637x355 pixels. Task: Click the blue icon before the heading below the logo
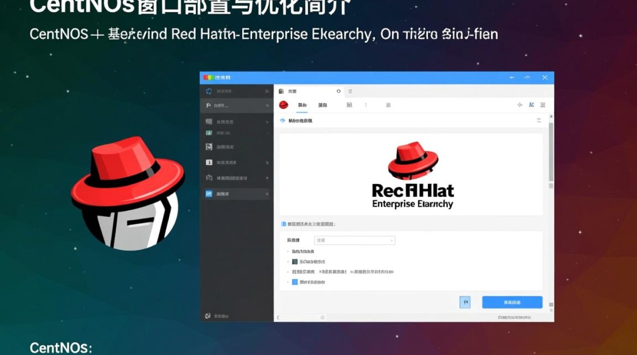pos(283,224)
